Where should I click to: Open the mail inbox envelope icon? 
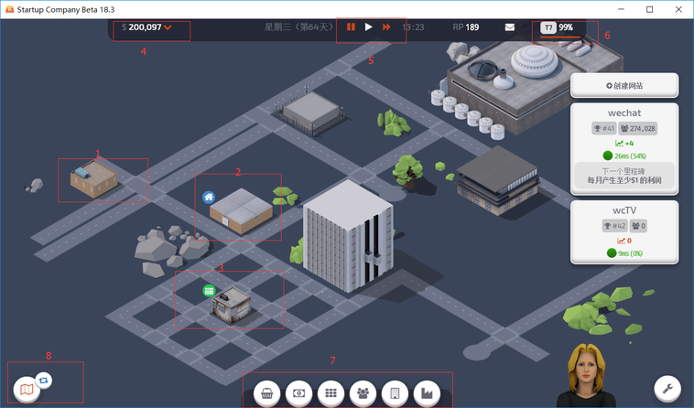[x=510, y=27]
